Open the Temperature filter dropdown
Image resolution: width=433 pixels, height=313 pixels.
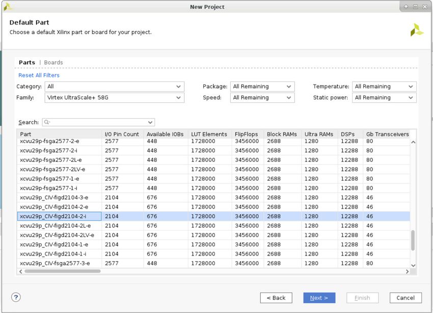pos(384,87)
